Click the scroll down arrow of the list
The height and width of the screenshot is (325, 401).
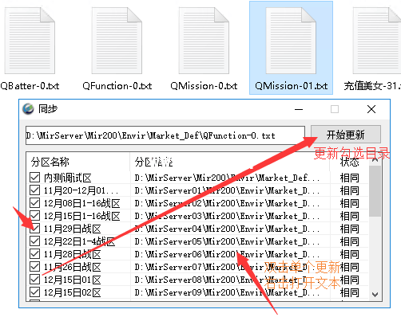(375, 294)
